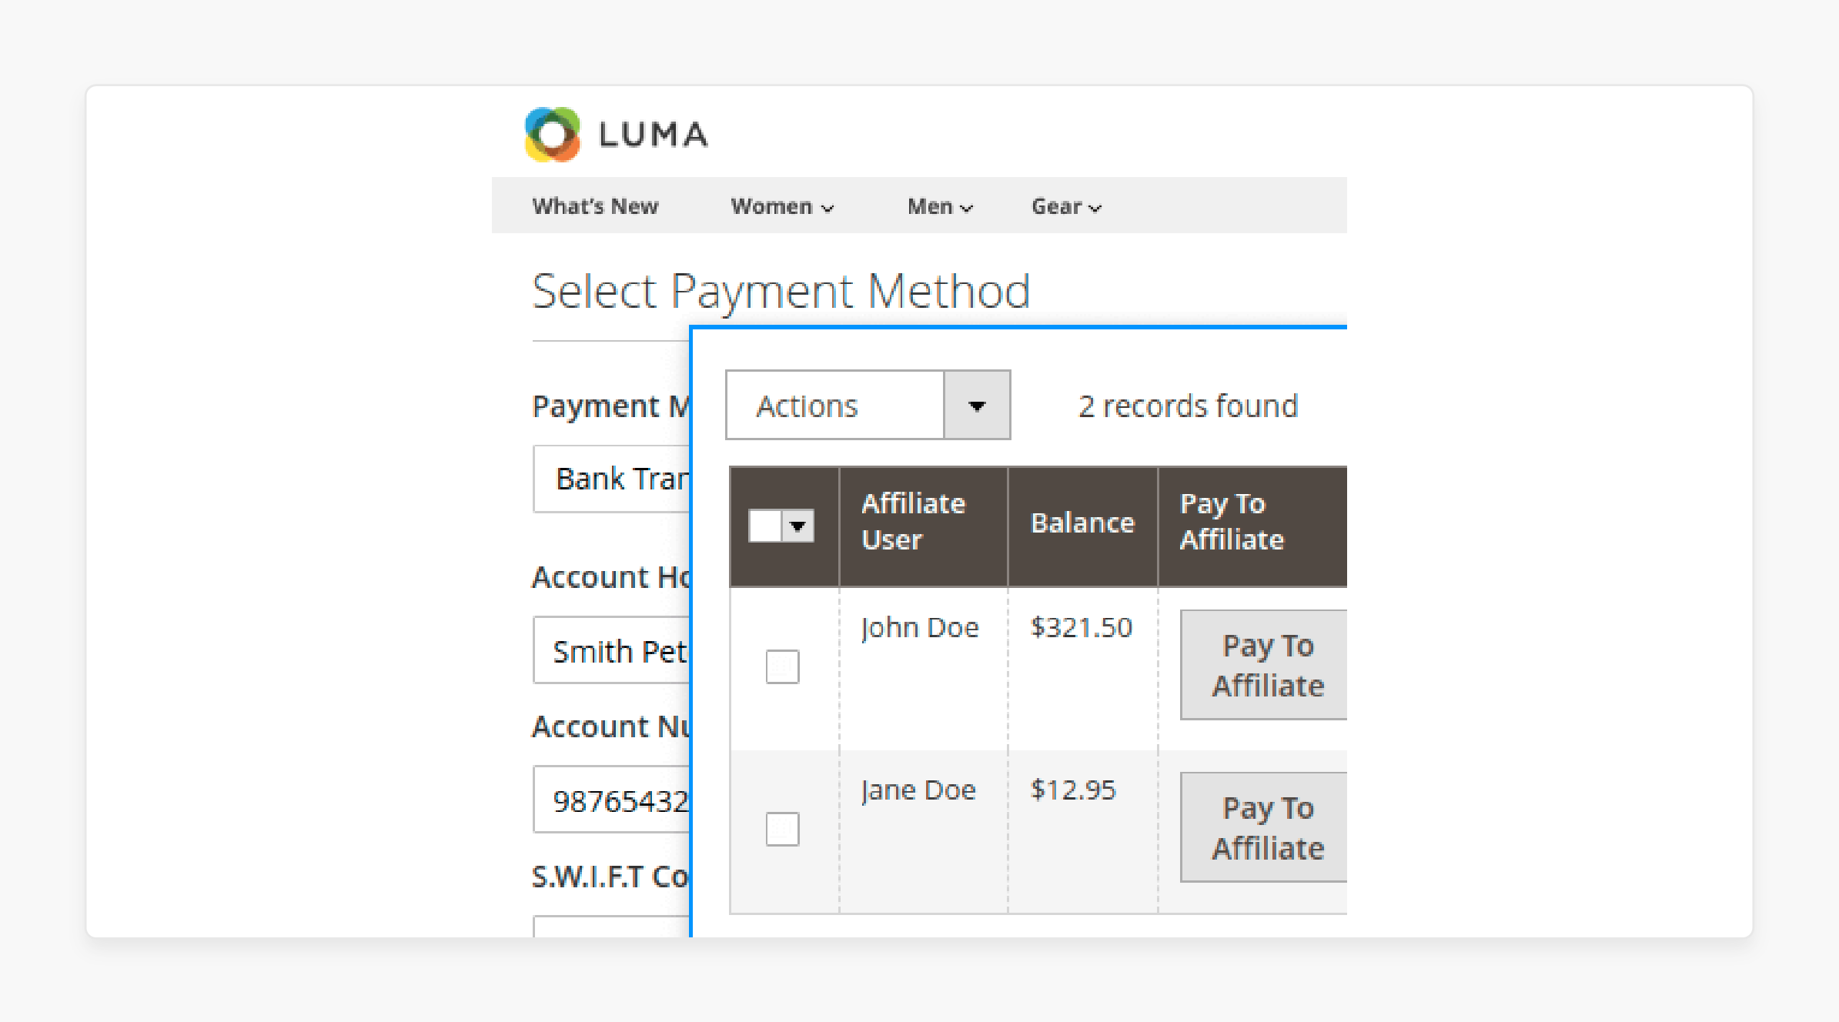
Task: Click the LUMA wordmark text
Action: click(x=653, y=135)
